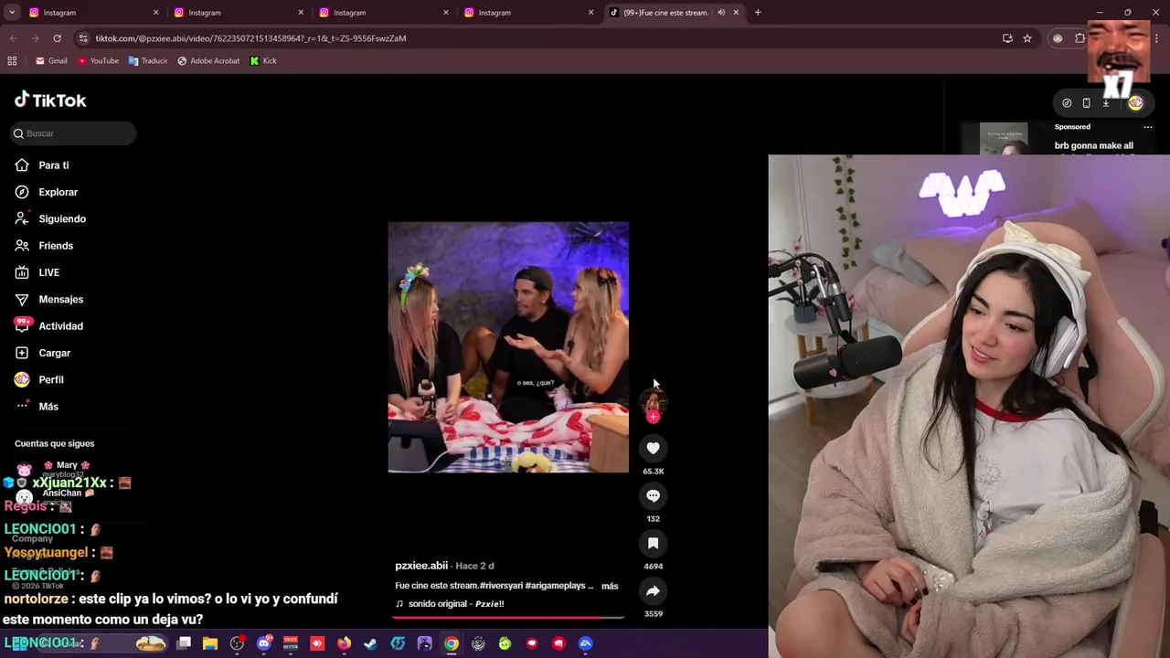Open TikTok home via the logo
1170x658 pixels.
pyautogui.click(x=50, y=100)
